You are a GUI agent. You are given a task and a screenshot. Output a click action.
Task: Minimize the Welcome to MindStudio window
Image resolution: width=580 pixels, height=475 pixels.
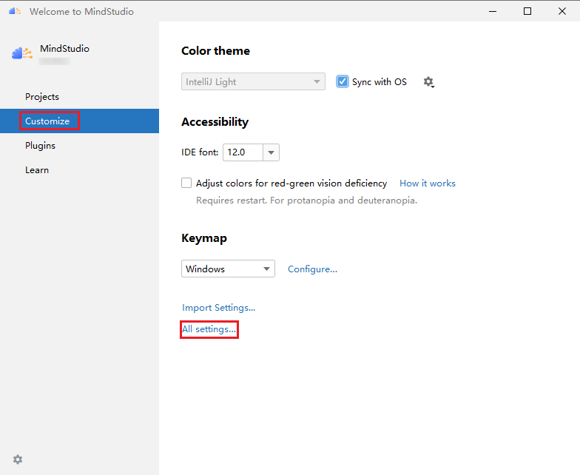click(493, 11)
